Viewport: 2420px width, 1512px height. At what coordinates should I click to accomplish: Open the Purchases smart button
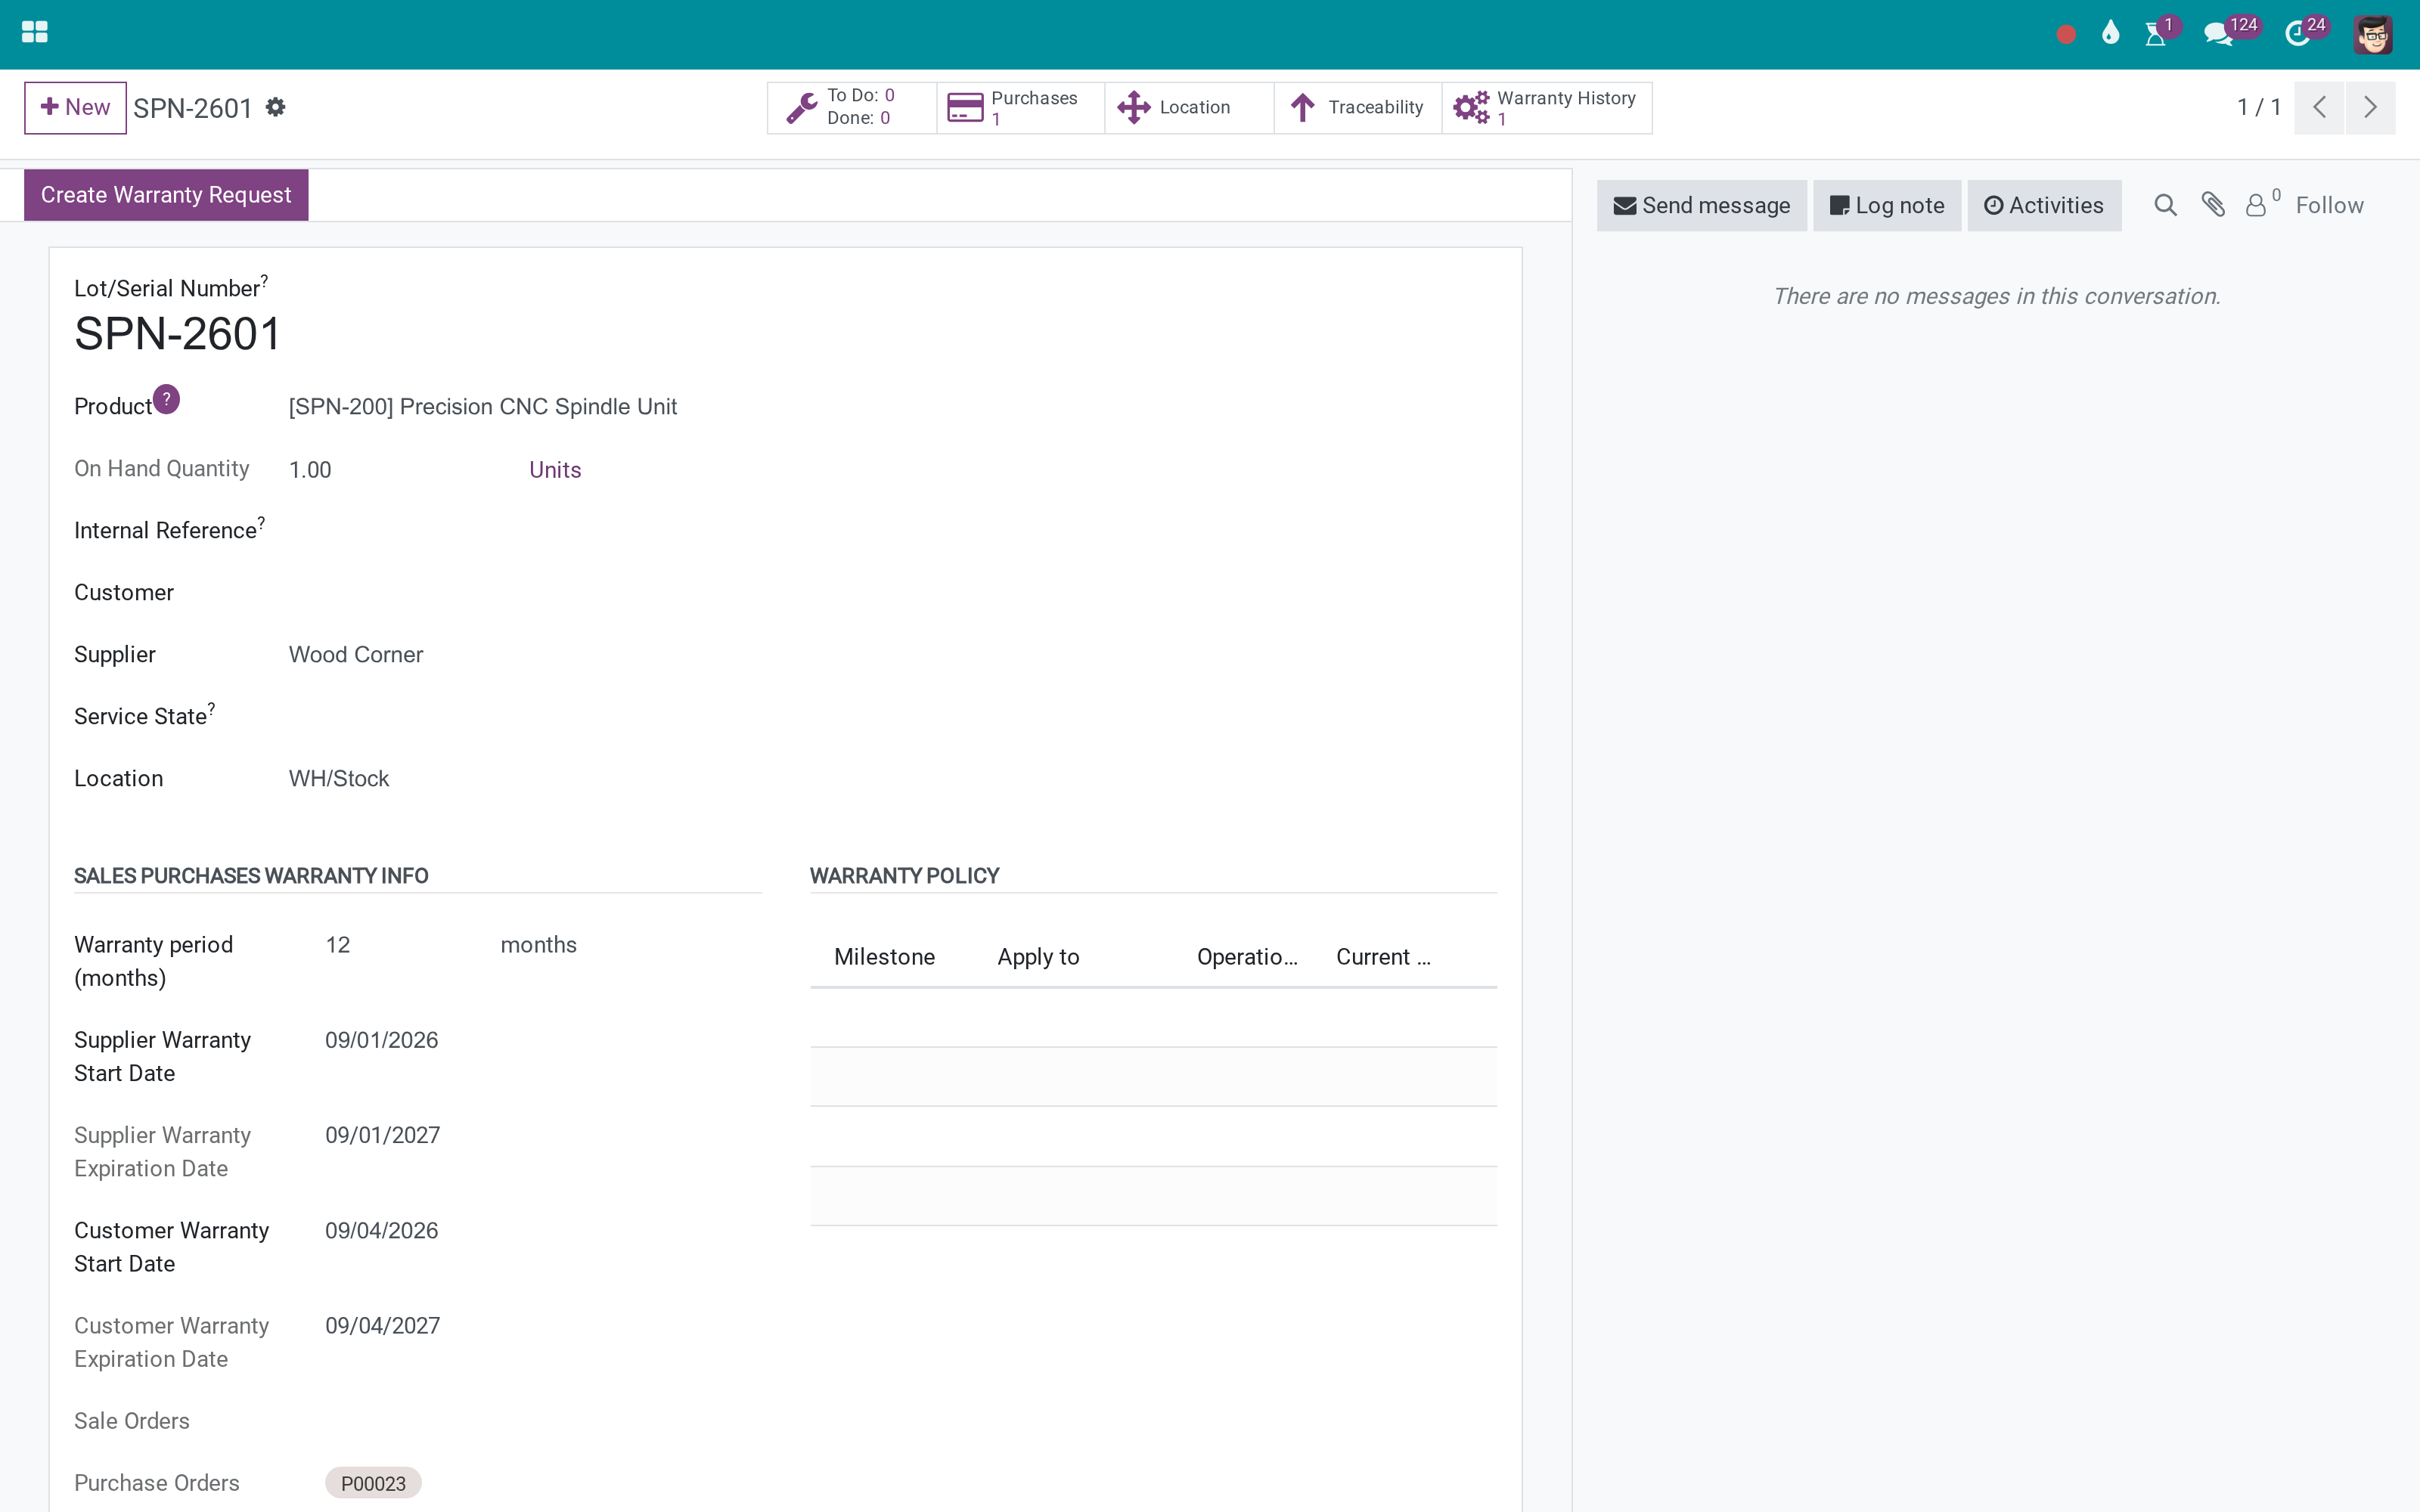[x=1020, y=107]
